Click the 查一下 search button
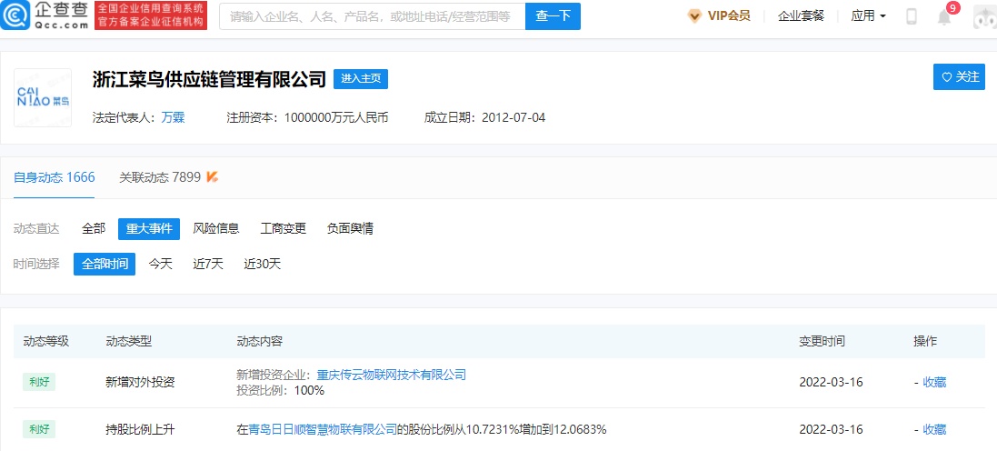This screenshot has width=997, height=451. tap(553, 16)
